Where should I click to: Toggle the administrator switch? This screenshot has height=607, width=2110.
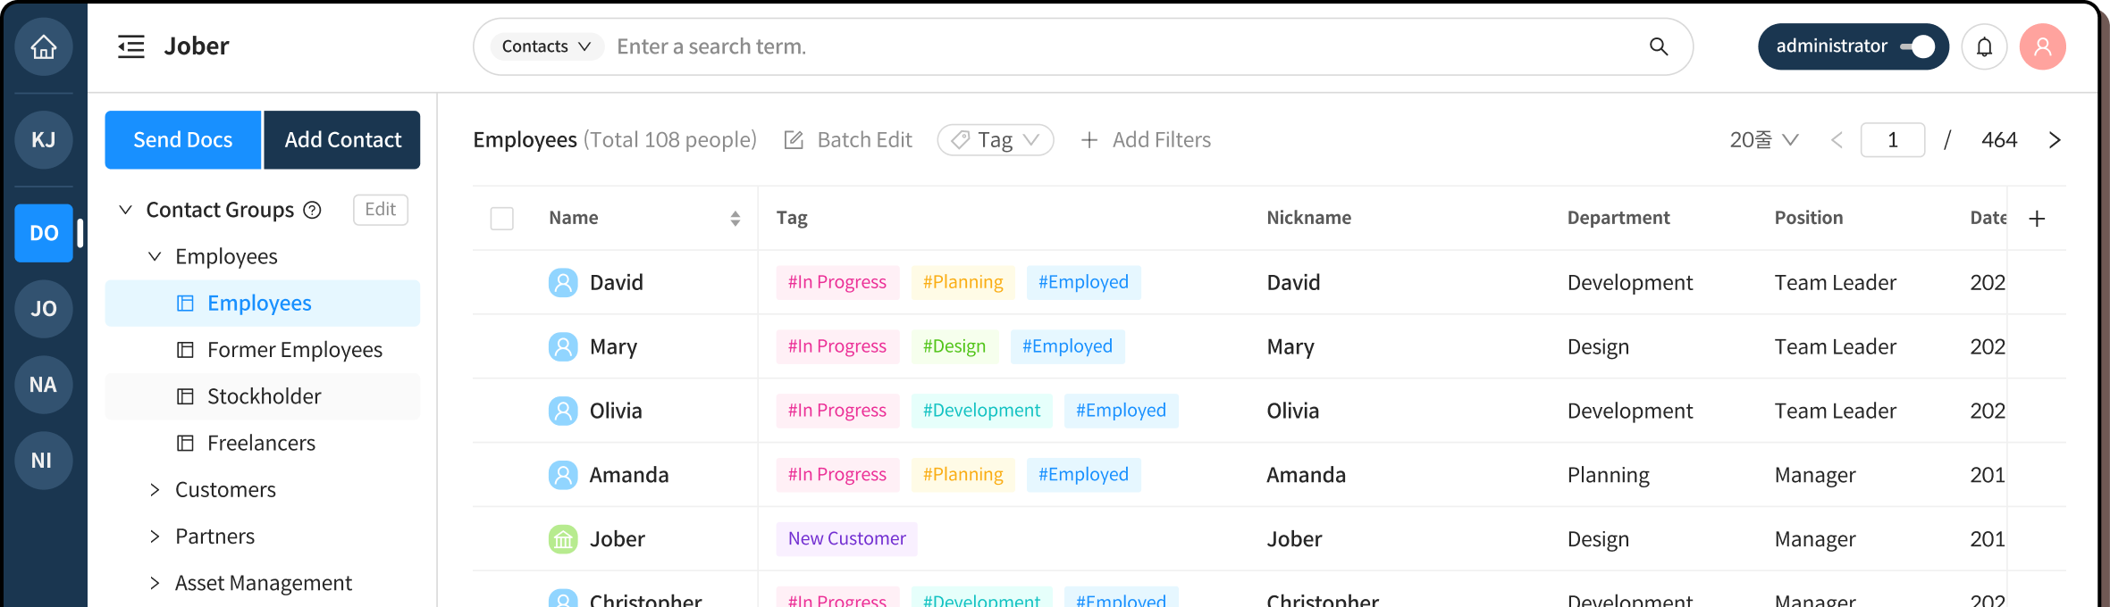point(1918,46)
